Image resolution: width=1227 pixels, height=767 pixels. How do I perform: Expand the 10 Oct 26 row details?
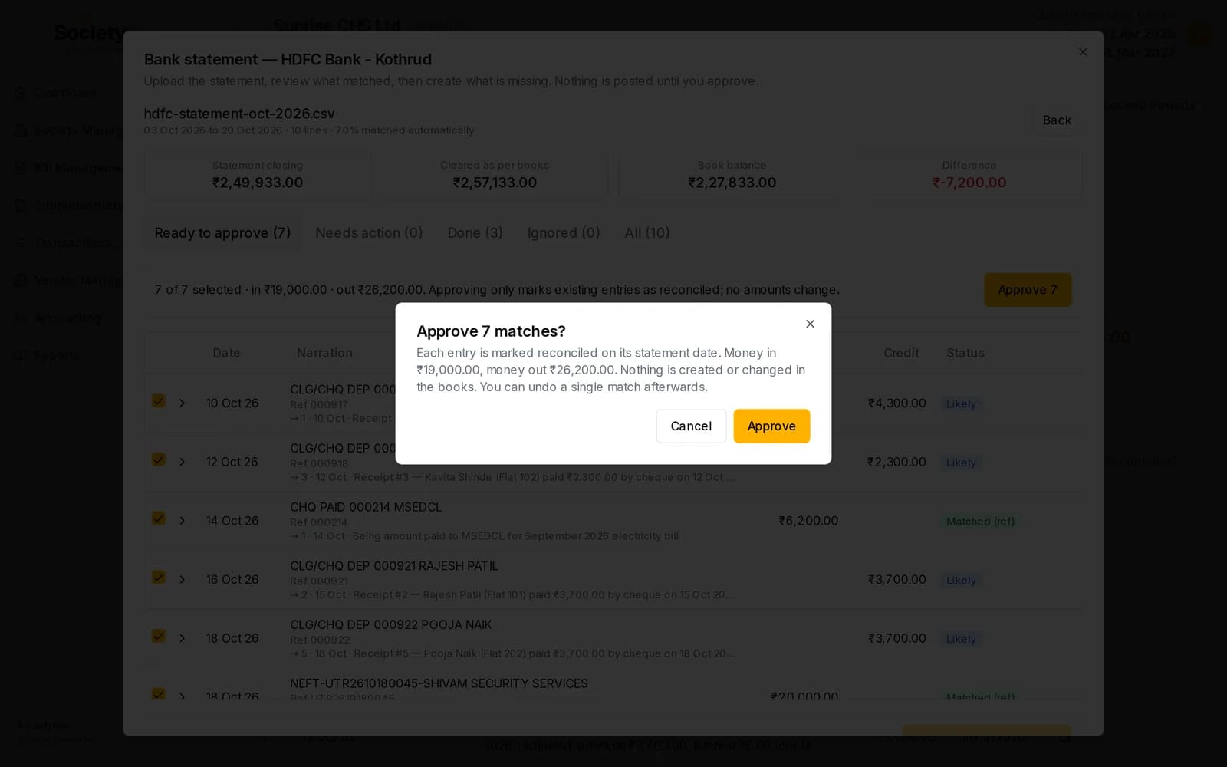coord(182,403)
